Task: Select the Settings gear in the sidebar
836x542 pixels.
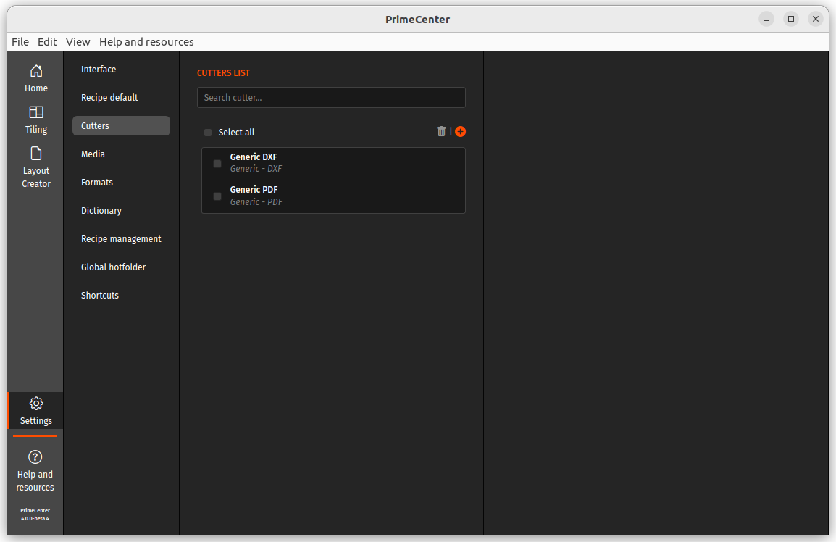Action: (x=35, y=411)
